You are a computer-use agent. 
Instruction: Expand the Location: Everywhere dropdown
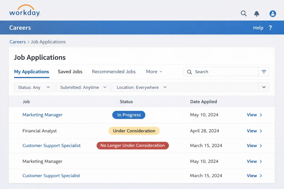141,87
